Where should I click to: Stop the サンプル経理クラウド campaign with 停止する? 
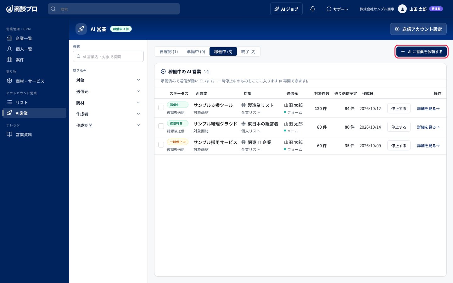click(x=399, y=127)
